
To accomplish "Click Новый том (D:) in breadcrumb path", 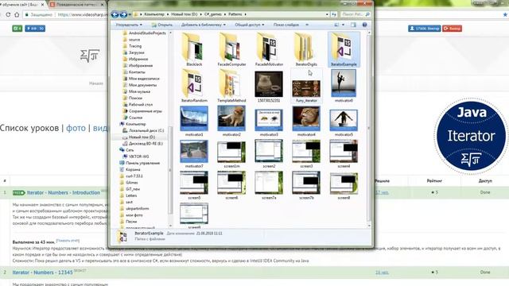I will pyautogui.click(x=184, y=14).
